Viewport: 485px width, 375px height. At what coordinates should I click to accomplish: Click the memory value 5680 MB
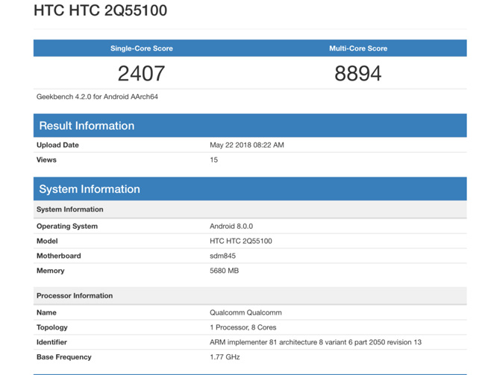pos(225,271)
